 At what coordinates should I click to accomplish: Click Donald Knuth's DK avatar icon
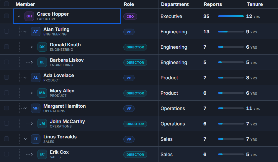click(x=42, y=47)
